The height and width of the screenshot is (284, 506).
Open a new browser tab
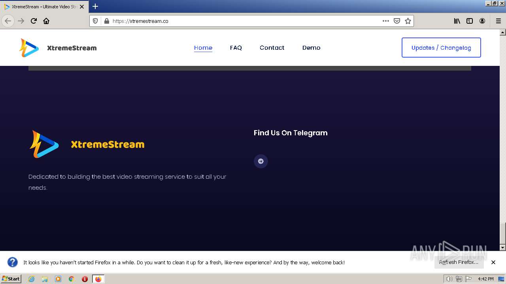click(95, 6)
